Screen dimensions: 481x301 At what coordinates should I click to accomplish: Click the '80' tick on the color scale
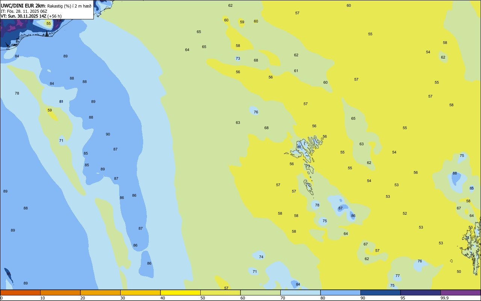323,298
